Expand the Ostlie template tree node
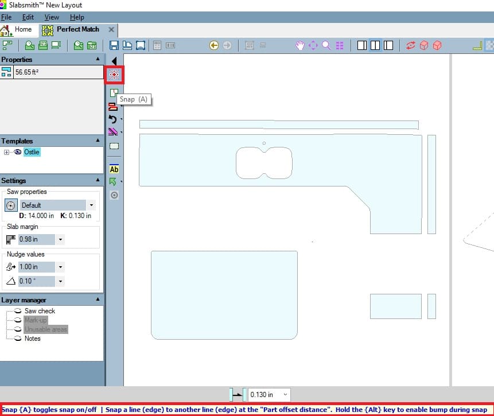Screen dimensions: 494x416 [7, 152]
